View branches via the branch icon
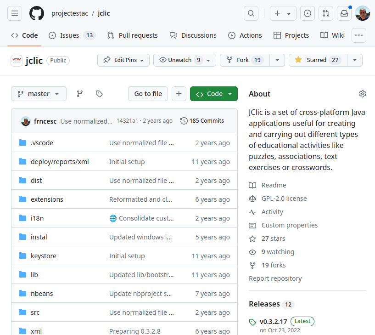The width and height of the screenshot is (375, 335). (80, 94)
